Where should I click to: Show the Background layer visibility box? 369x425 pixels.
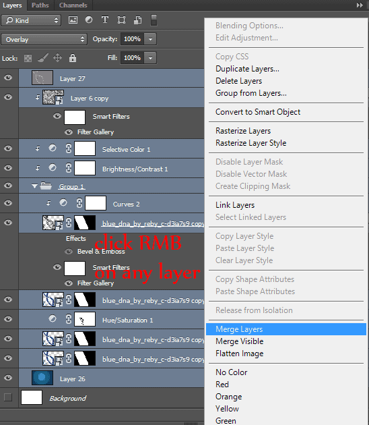tap(8, 397)
